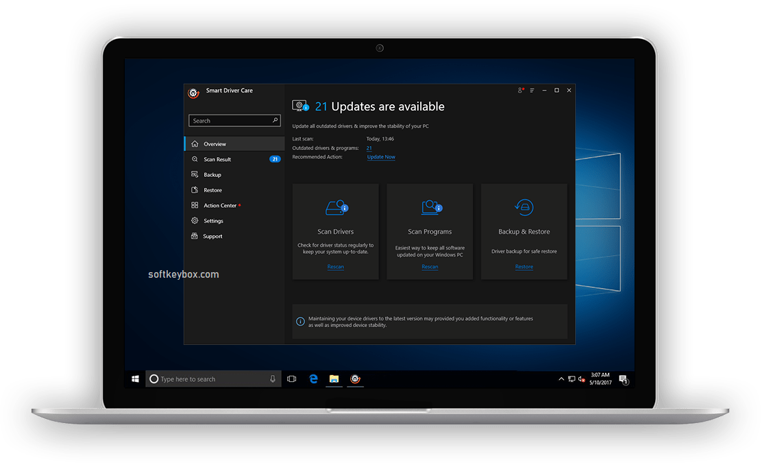Open Action Center from the sidebar
Viewport: 762px width, 469px height.
point(219,205)
